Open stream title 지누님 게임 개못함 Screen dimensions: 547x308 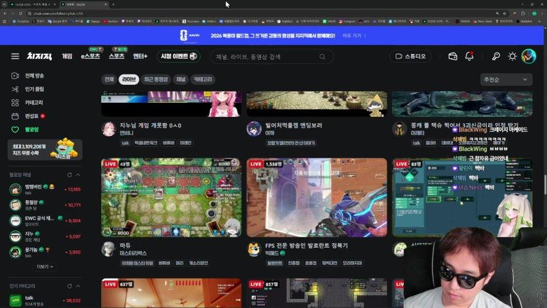[150, 125]
